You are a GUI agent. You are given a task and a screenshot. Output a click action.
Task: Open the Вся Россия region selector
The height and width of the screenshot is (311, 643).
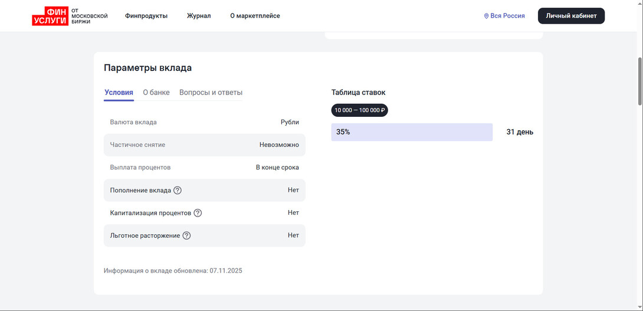pos(504,16)
